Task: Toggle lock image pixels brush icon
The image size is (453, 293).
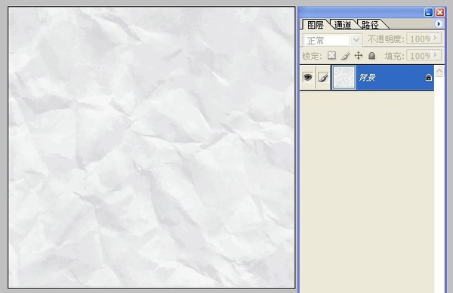Action: tap(345, 55)
